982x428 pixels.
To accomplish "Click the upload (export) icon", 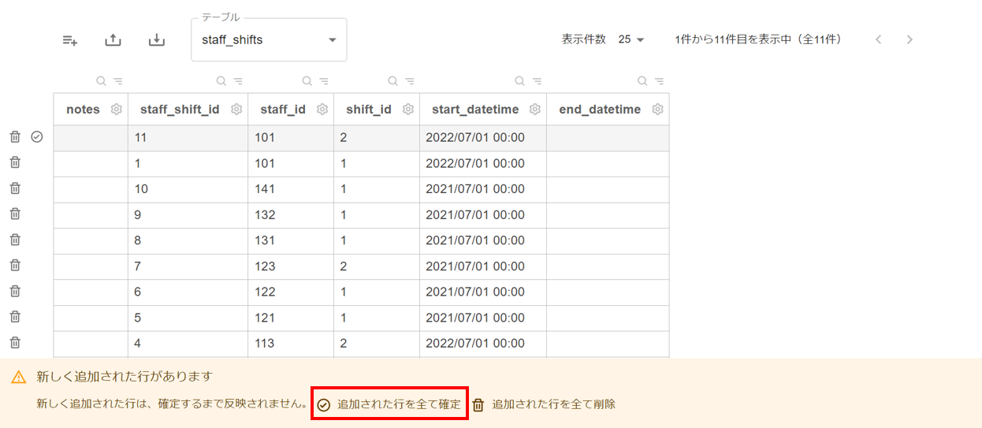I will tap(113, 39).
